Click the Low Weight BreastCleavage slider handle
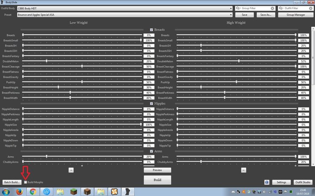 [x=82, y=66]
